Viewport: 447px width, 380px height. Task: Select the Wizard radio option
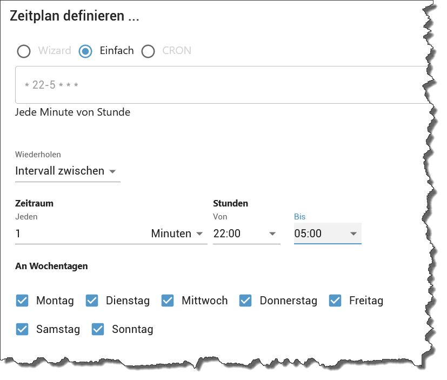[24, 51]
